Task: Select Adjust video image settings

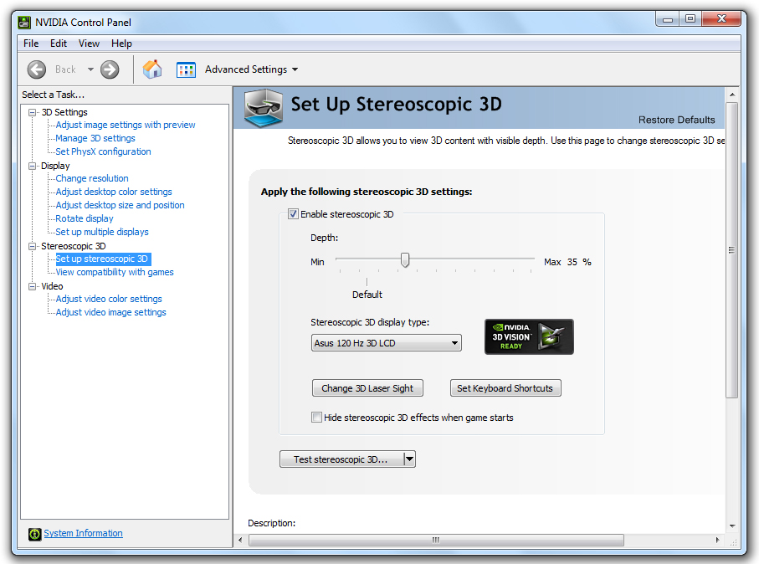Action: coord(110,313)
